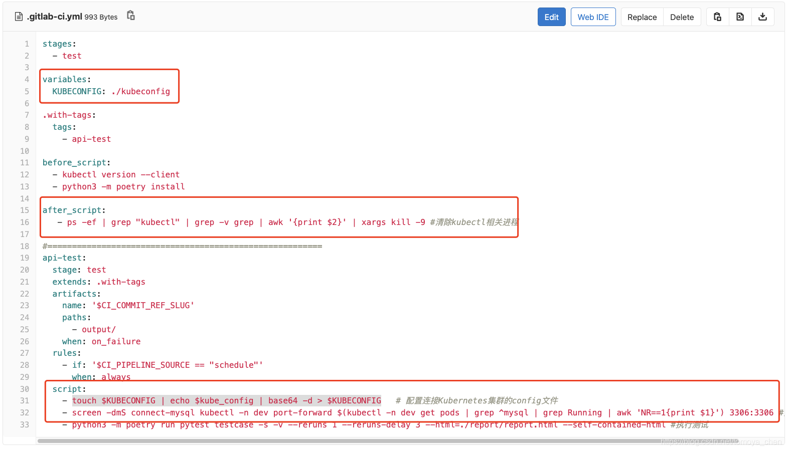Click the Delete button
Image resolution: width=786 pixels, height=451 pixels.
(682, 17)
